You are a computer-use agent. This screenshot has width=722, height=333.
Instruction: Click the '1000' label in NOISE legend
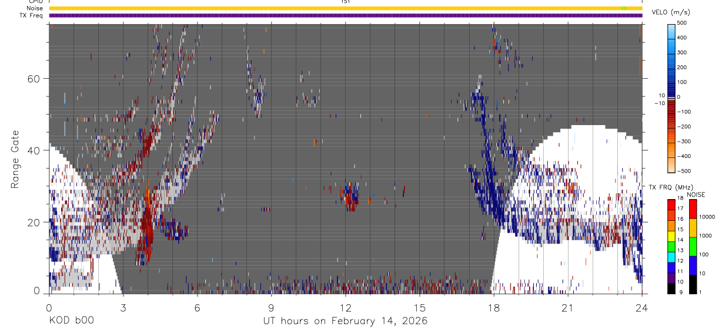pos(706,236)
